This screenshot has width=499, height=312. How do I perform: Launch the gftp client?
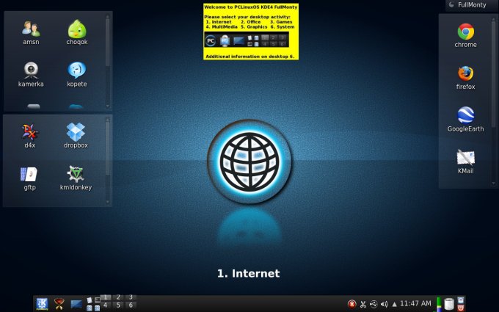click(29, 178)
